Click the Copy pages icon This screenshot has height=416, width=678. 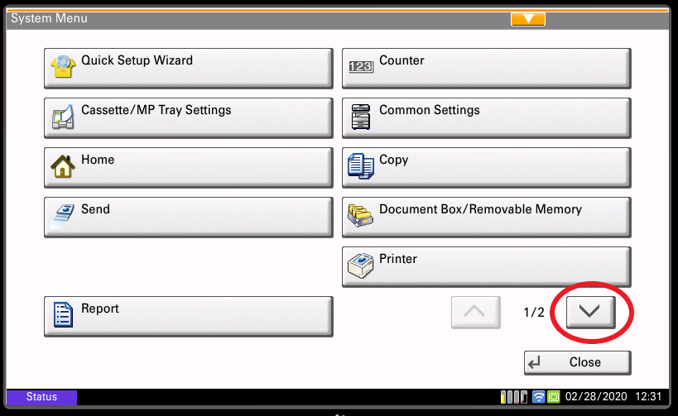pos(361,166)
